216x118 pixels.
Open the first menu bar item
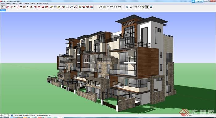tap(3, 4)
